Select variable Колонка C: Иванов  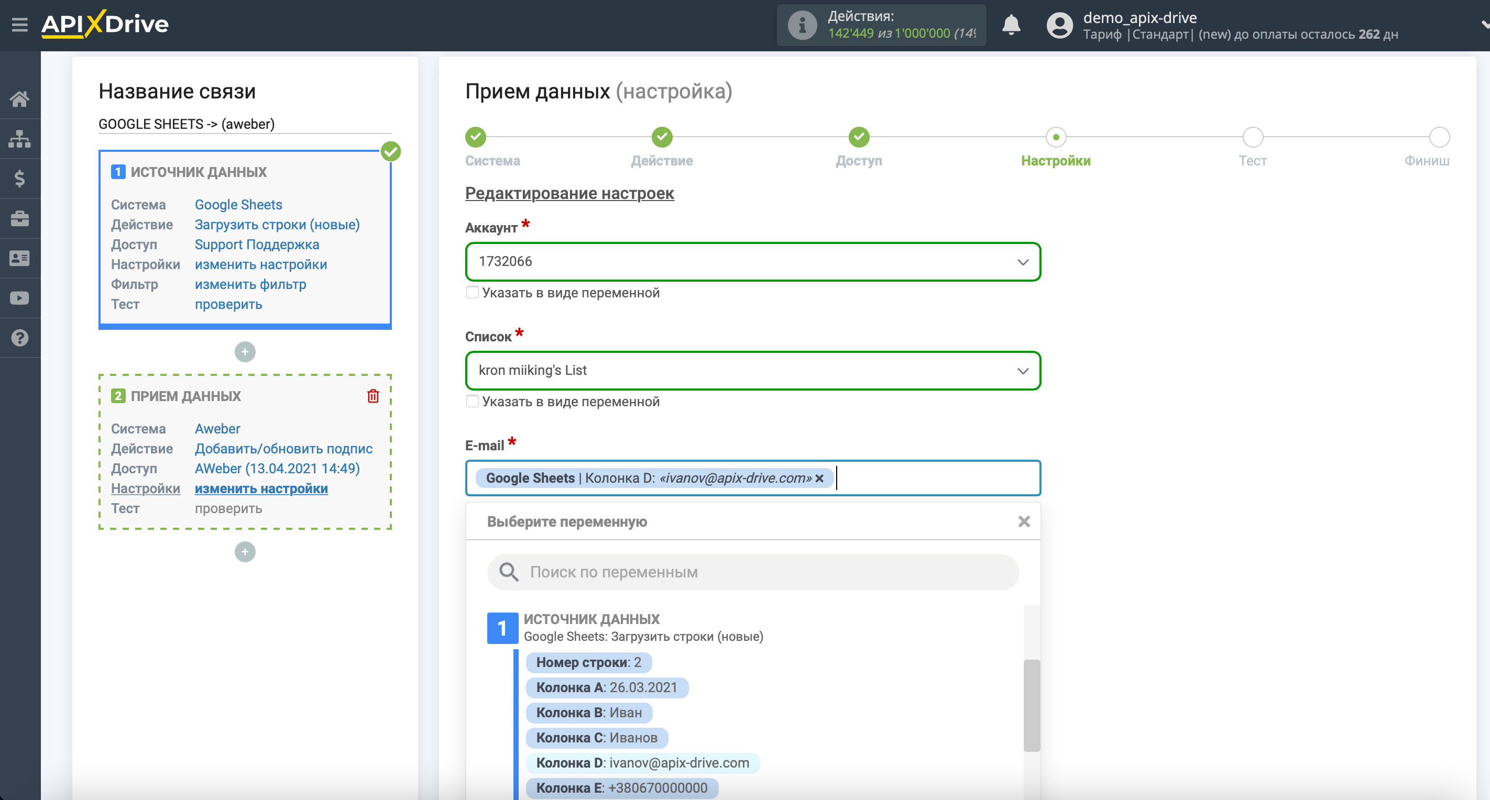click(x=596, y=738)
